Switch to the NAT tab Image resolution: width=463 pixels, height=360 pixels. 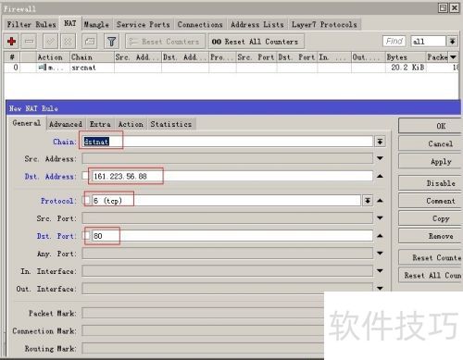(x=70, y=23)
